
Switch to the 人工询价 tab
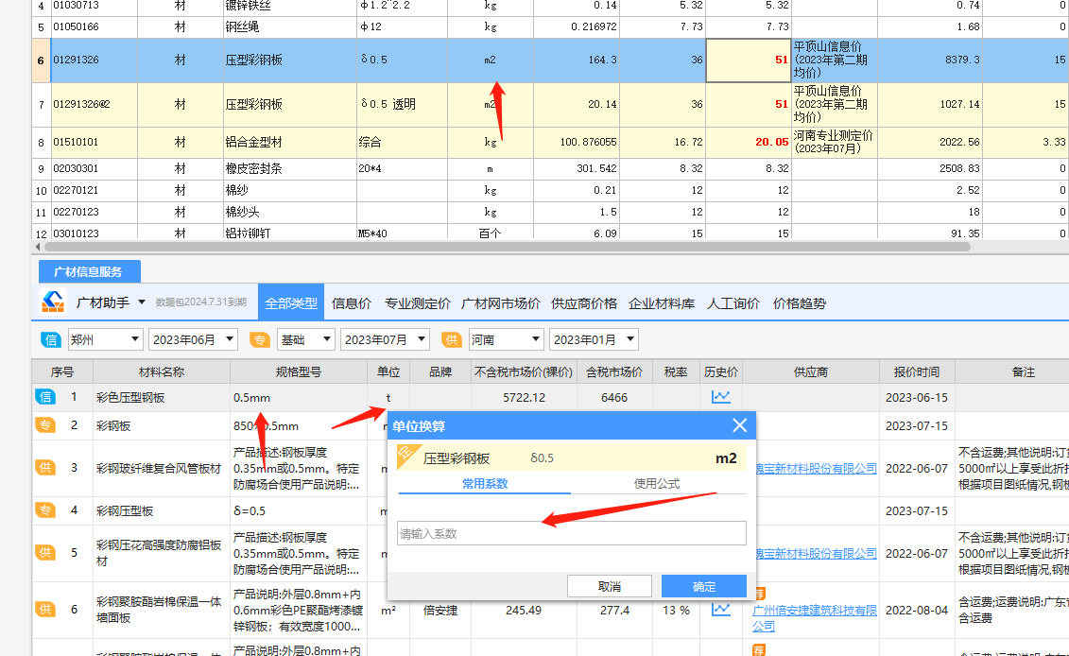coord(733,303)
